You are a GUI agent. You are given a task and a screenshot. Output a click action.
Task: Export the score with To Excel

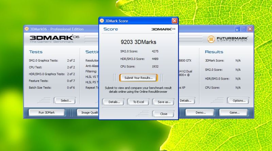tap(138, 102)
